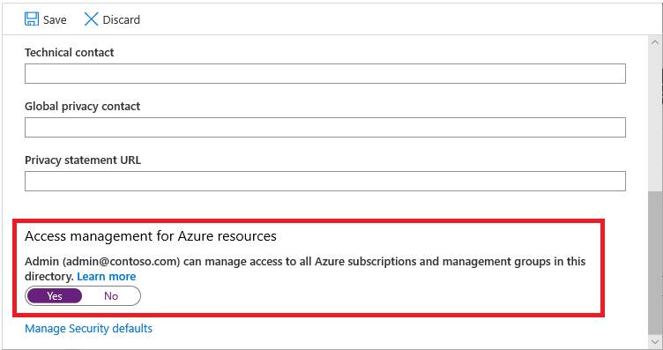
Task: Click inside the Global privacy contact field
Action: pyautogui.click(x=325, y=127)
